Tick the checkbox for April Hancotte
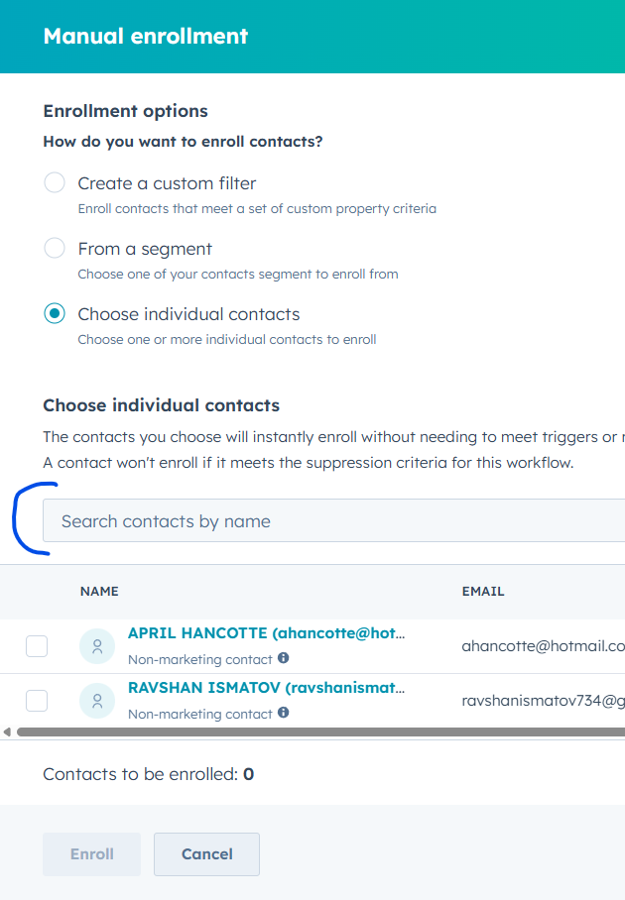The height and width of the screenshot is (900, 625). (x=37, y=646)
